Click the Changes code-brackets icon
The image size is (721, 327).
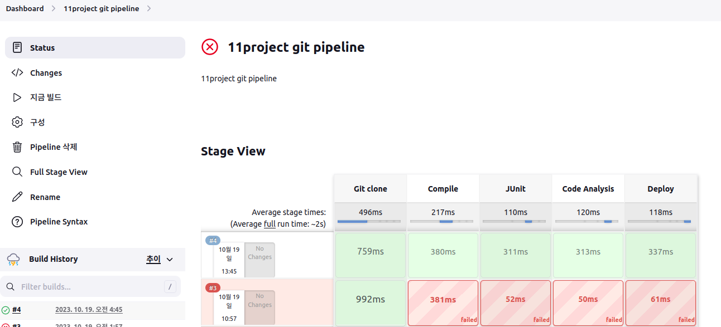[x=17, y=72]
